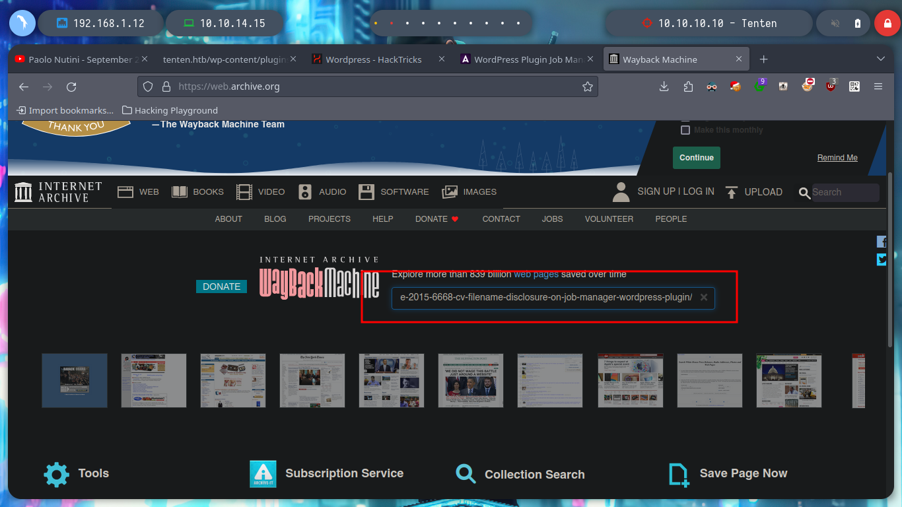Open the AUDIO media menu
This screenshot has height=507, width=902.
point(322,192)
